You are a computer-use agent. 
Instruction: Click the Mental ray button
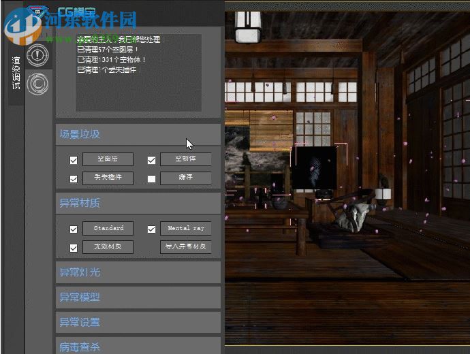tap(186, 229)
